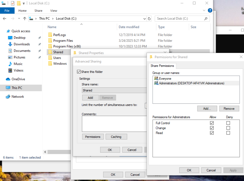Select This PC in navigation pane
Screen dimensions: 244x181
(21, 88)
